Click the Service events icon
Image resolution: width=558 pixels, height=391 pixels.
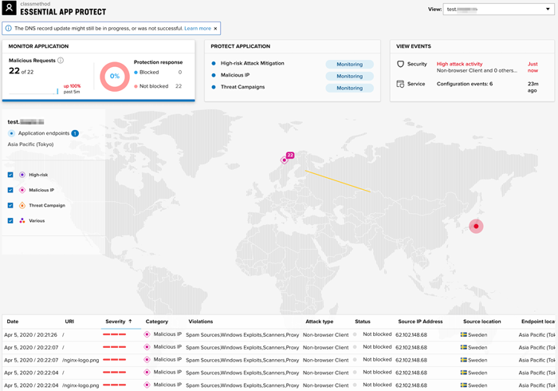point(401,84)
